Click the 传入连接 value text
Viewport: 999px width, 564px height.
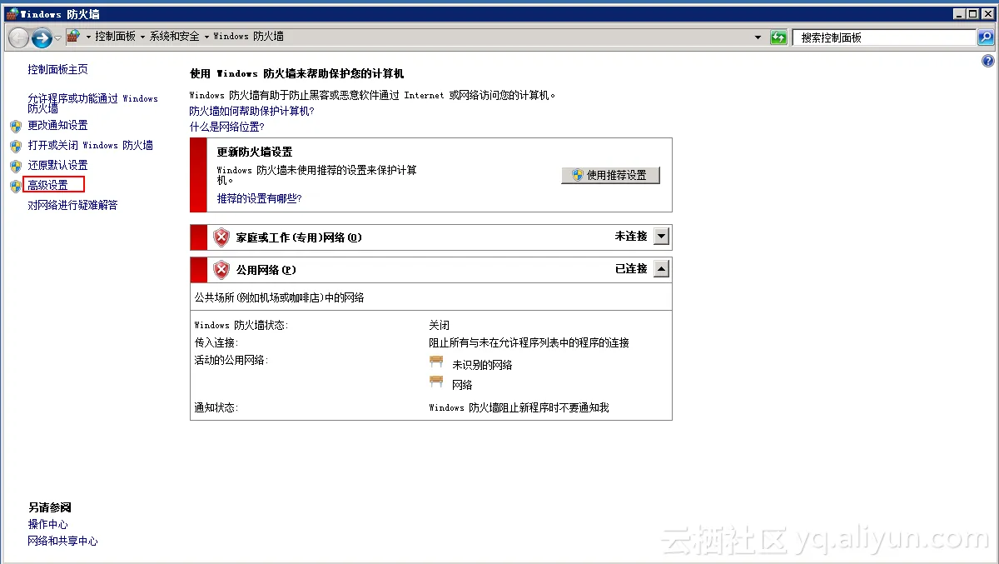tap(529, 343)
